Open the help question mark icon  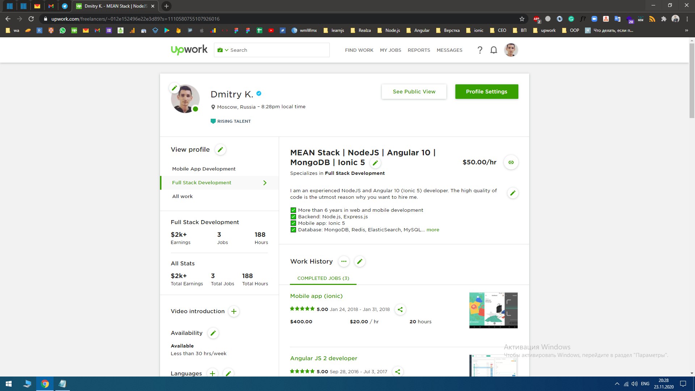(480, 50)
